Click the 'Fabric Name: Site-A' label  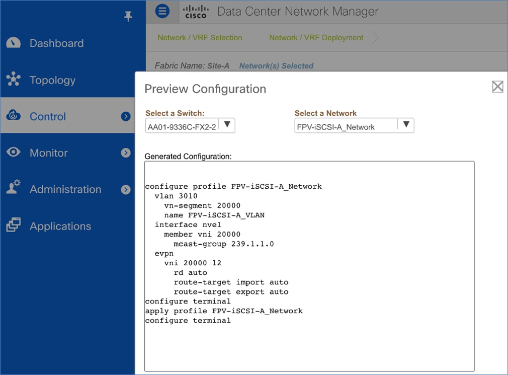[192, 66]
